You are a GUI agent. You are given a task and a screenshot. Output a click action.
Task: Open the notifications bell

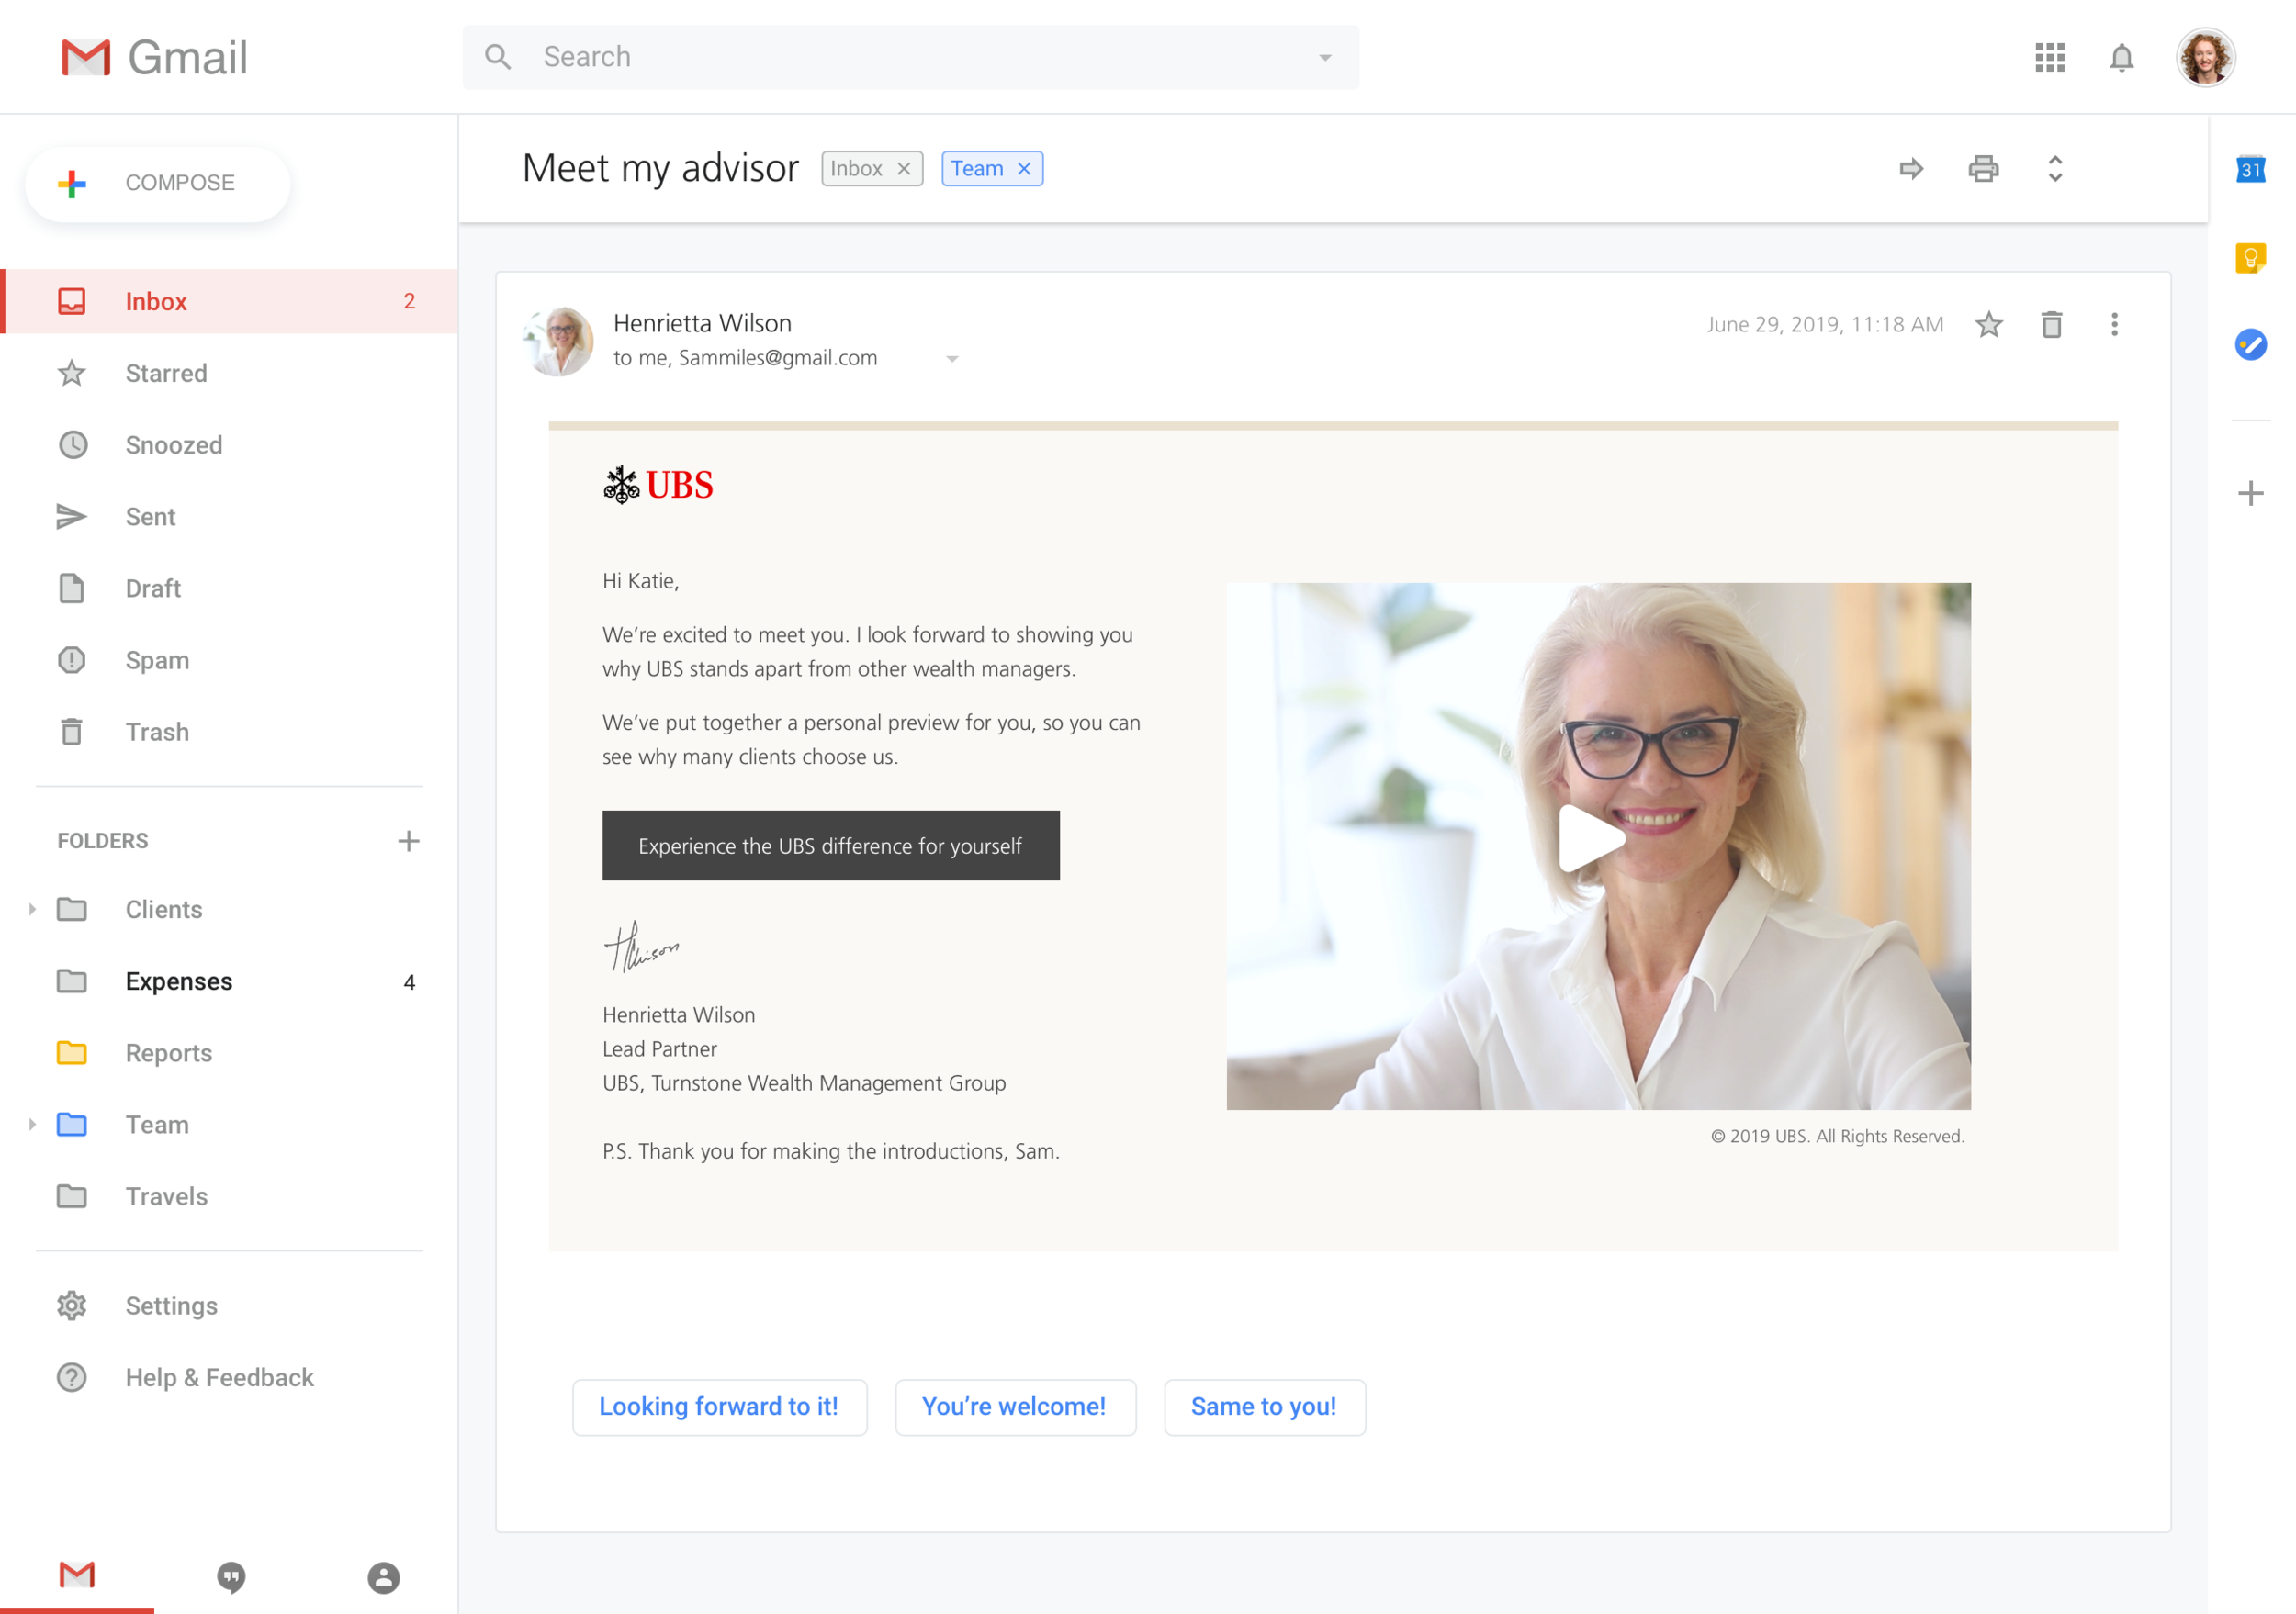[2121, 57]
